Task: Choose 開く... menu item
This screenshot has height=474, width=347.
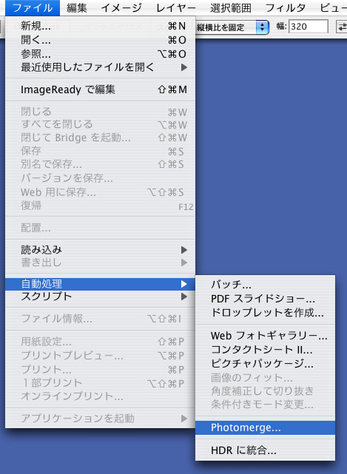Action: 100,40
